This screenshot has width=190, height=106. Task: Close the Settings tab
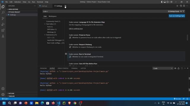(x=65, y=6)
